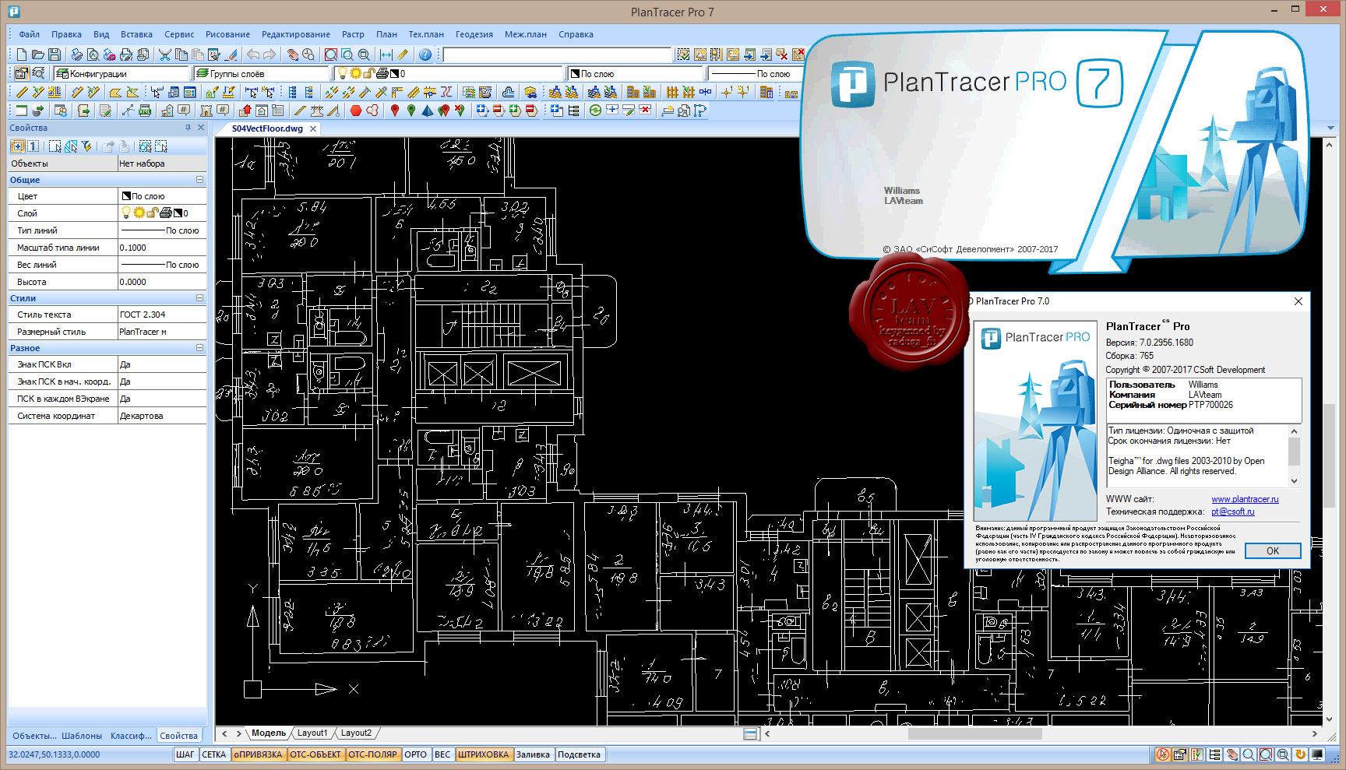Switch to the Объекты panel tab
Image resolution: width=1346 pixels, height=770 pixels.
point(34,736)
